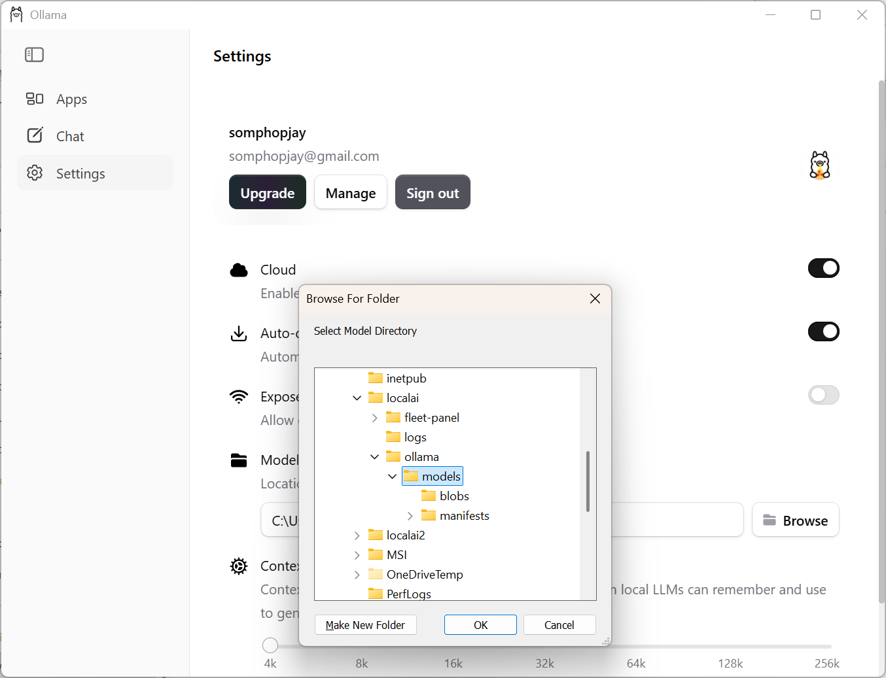Viewport: 886px width, 678px height.
Task: Close the Browse For Folder dialog
Action: click(x=595, y=298)
